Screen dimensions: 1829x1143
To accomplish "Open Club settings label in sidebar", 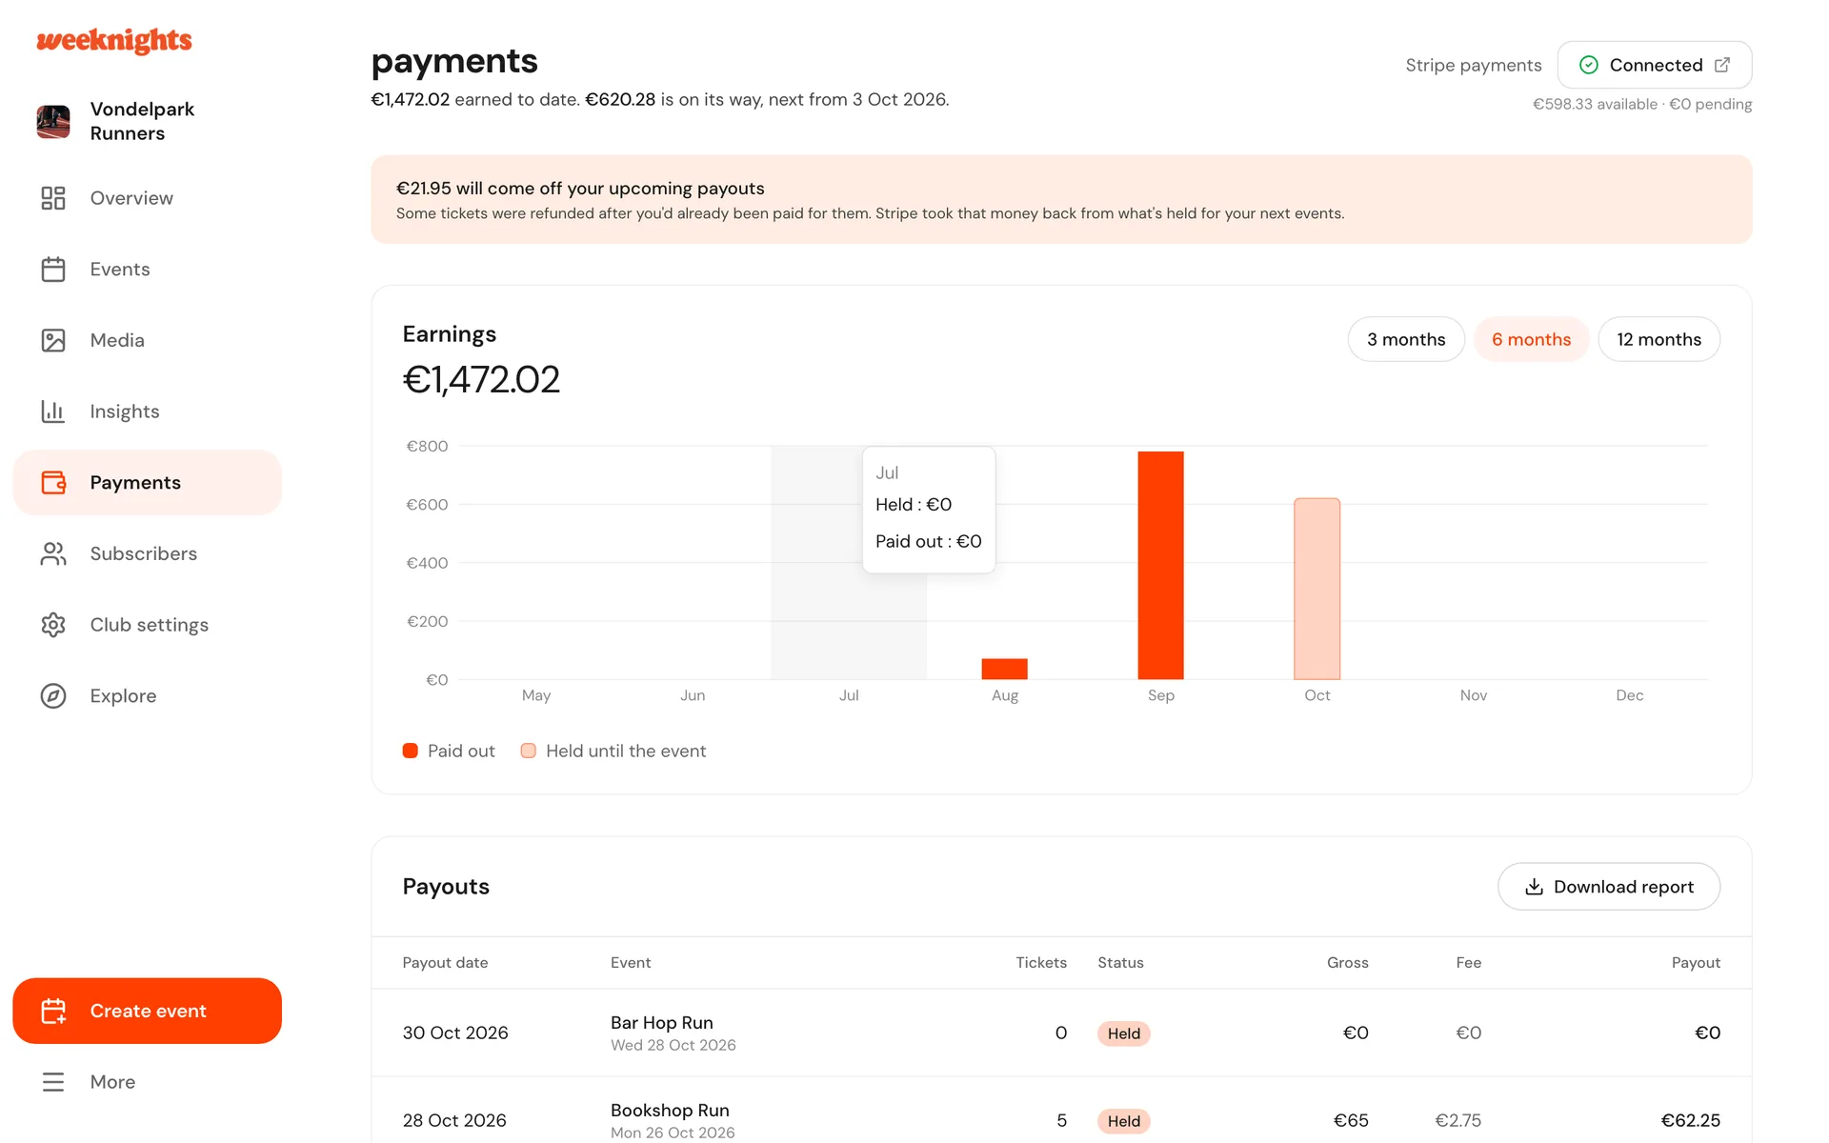I will (x=150, y=625).
